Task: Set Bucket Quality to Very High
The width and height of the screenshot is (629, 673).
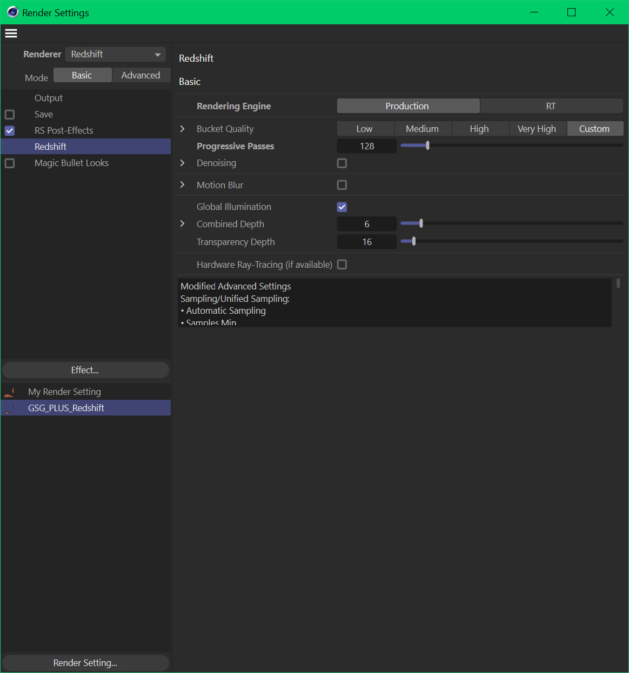Action: (537, 129)
